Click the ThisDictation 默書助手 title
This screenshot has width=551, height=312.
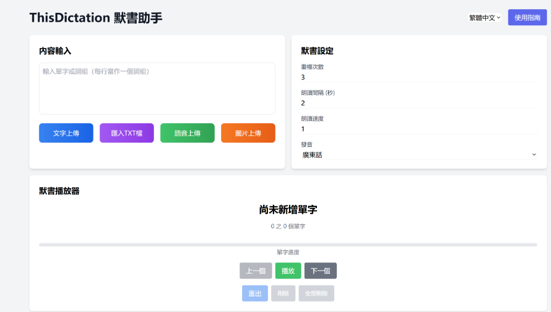click(95, 17)
